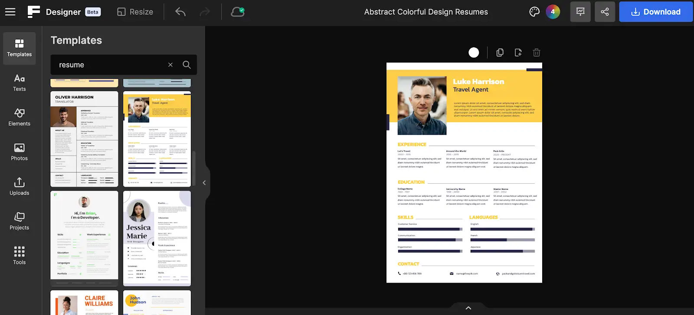Share the design
Image resolution: width=694 pixels, height=315 pixels.
point(605,12)
